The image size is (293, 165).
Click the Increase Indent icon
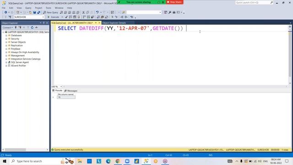(126, 17)
